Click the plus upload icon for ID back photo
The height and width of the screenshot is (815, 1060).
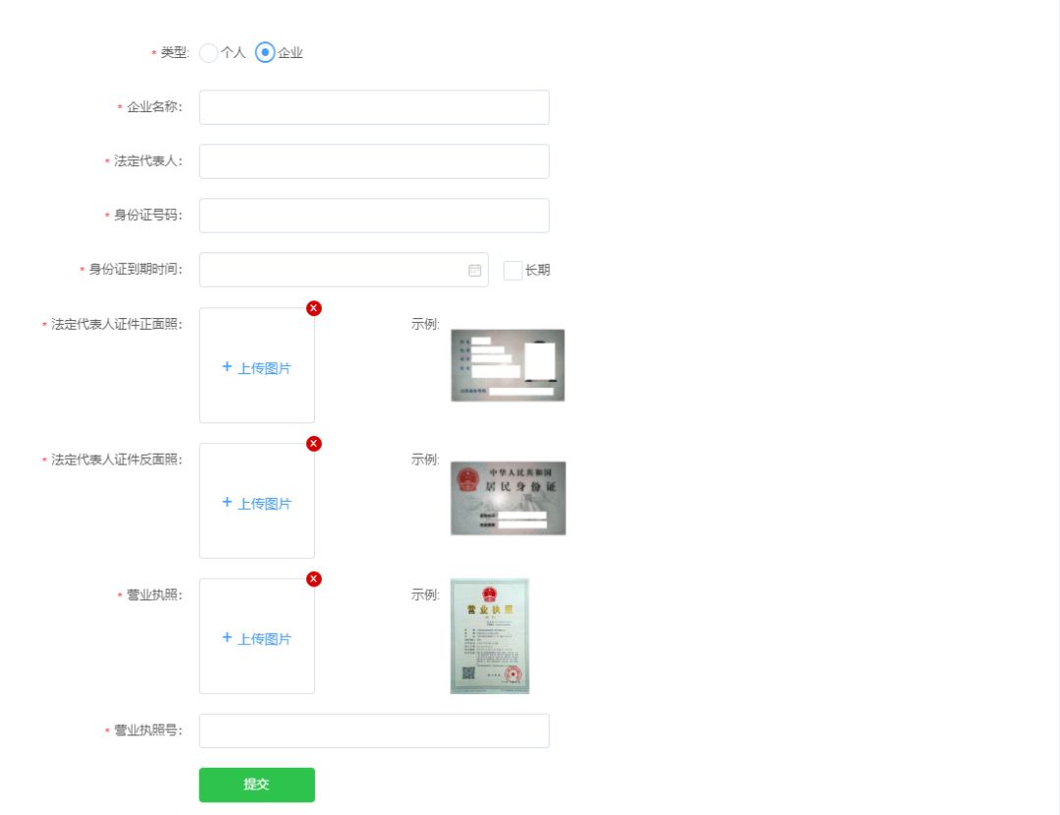pyautogui.click(x=228, y=501)
